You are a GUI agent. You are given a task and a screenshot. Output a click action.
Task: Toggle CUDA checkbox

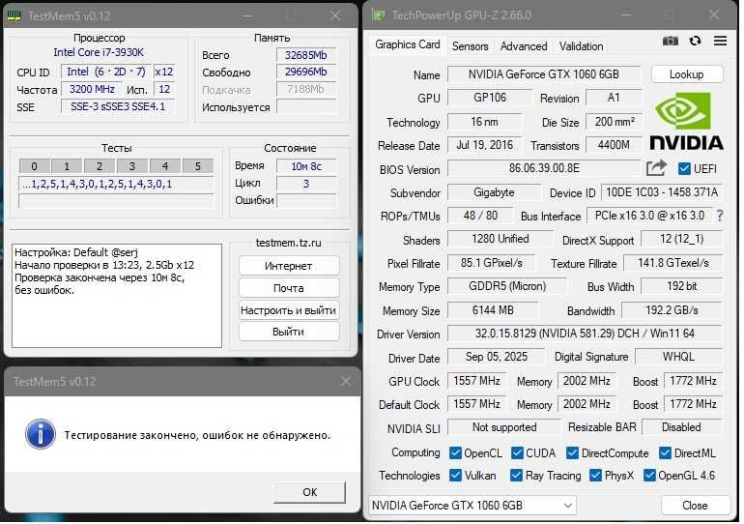click(x=517, y=452)
